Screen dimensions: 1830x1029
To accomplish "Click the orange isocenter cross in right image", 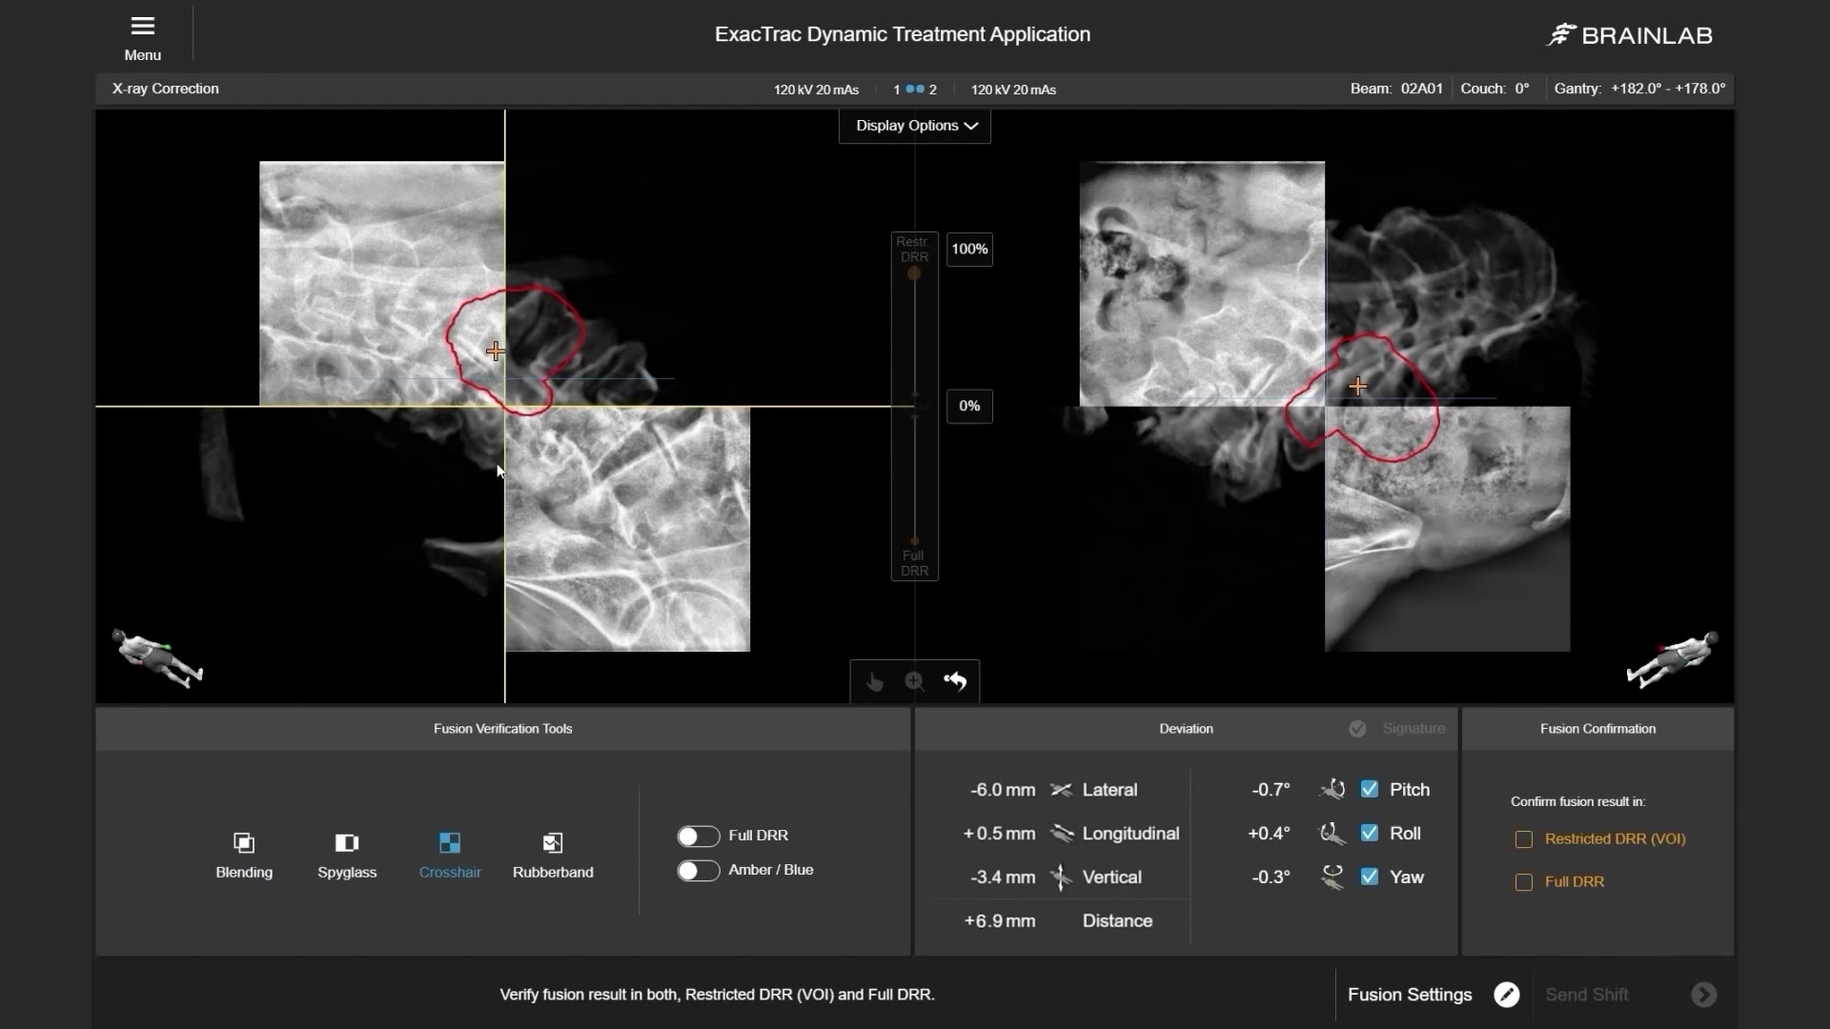I will [x=1358, y=386].
